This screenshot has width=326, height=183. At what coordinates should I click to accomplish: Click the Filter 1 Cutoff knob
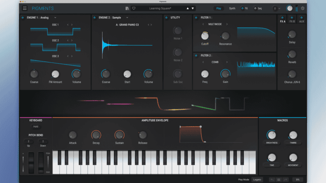coord(205,36)
